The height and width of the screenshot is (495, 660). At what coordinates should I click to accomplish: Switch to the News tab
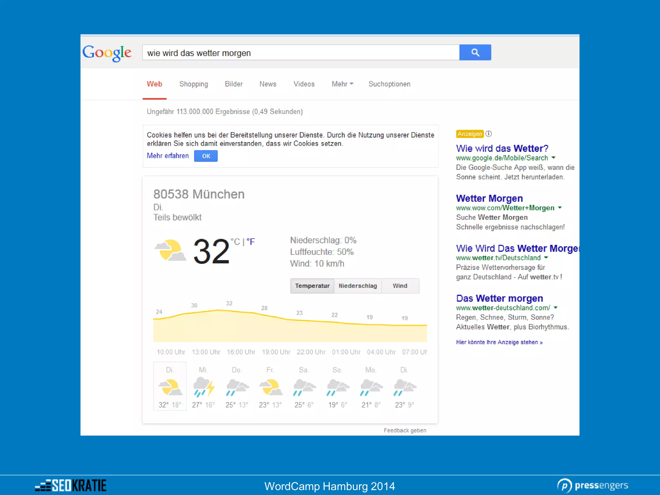[x=268, y=84]
